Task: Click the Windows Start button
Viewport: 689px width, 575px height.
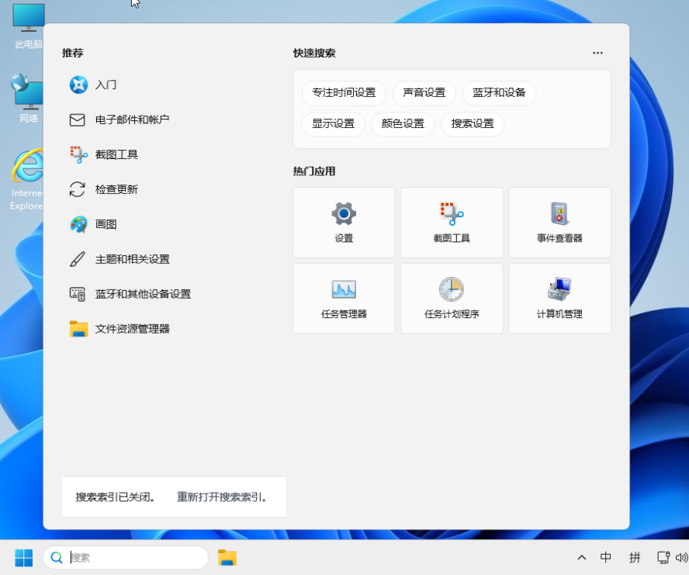Action: pyautogui.click(x=23, y=557)
